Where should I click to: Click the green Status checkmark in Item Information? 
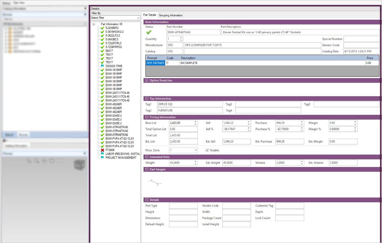point(149,32)
